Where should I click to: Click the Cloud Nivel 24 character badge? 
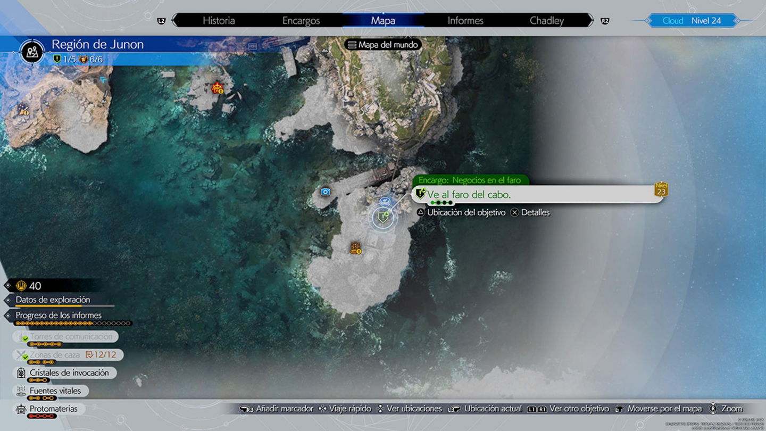pos(692,21)
